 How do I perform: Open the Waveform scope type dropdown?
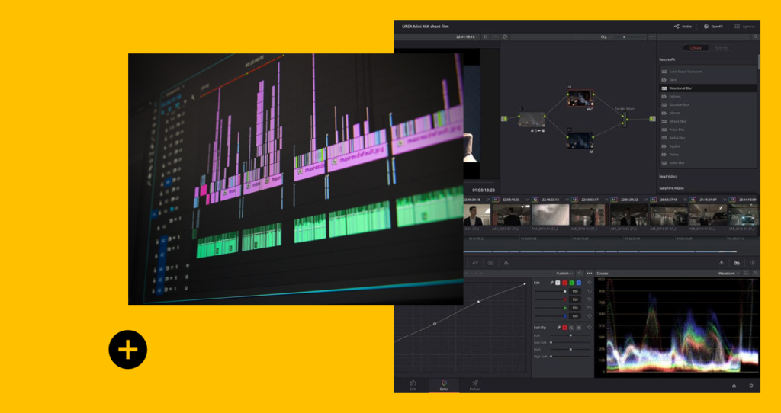click(728, 274)
